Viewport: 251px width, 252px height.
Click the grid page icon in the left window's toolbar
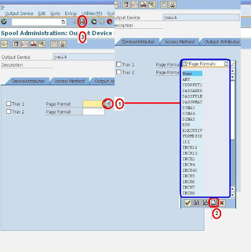[54, 44]
